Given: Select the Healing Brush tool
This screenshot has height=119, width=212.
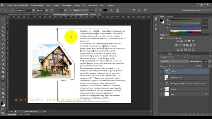Looking at the screenshot, I should click(3, 44).
